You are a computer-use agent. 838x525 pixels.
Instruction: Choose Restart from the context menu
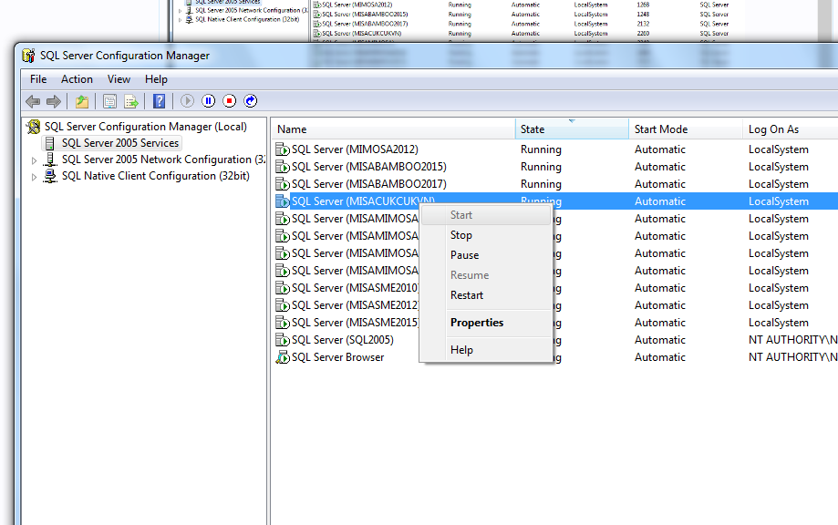486,295
